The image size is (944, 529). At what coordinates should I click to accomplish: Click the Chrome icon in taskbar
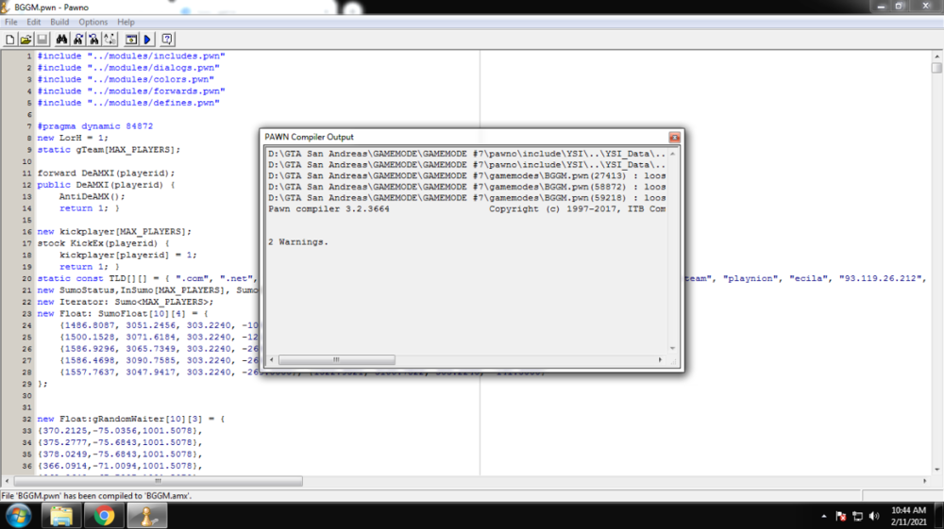coord(104,516)
